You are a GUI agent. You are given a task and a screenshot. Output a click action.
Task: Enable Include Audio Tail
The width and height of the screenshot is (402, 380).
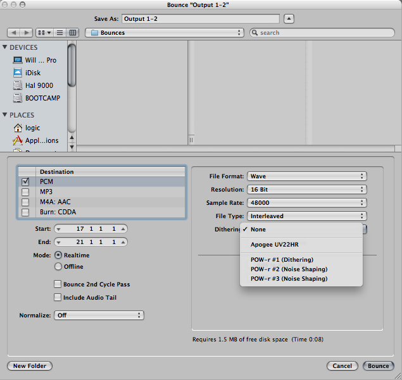pos(58,297)
